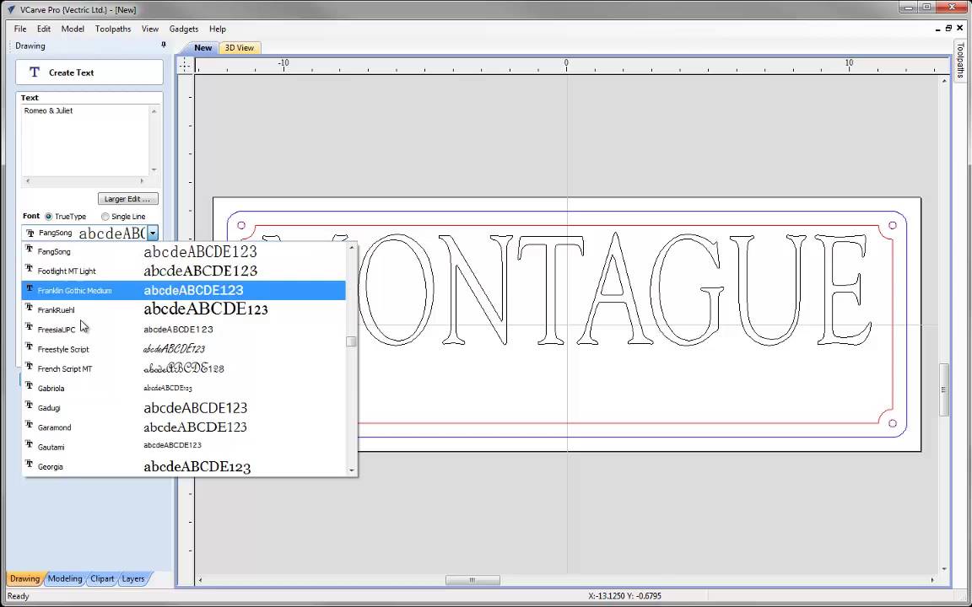
Task: Switch to the New 2D view tab
Action: (202, 48)
